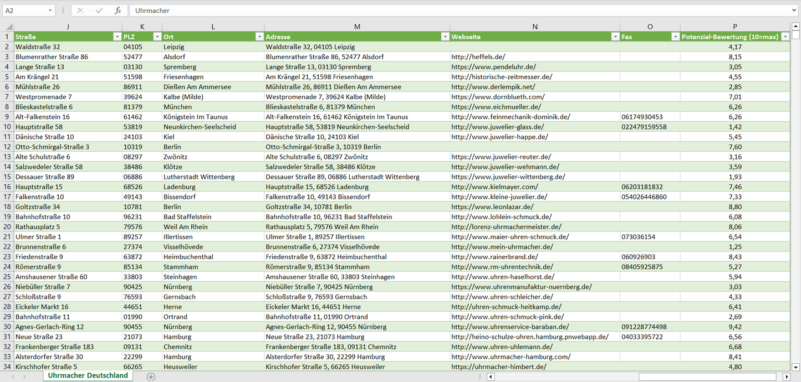Select column M header
The image size is (801, 382).
tap(357, 27)
